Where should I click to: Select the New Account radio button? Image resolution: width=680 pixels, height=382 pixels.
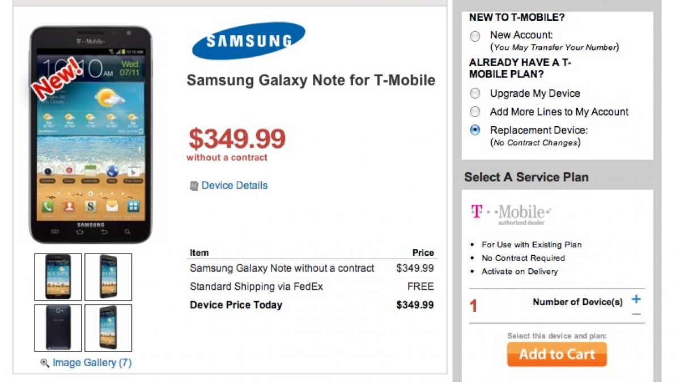(x=475, y=37)
